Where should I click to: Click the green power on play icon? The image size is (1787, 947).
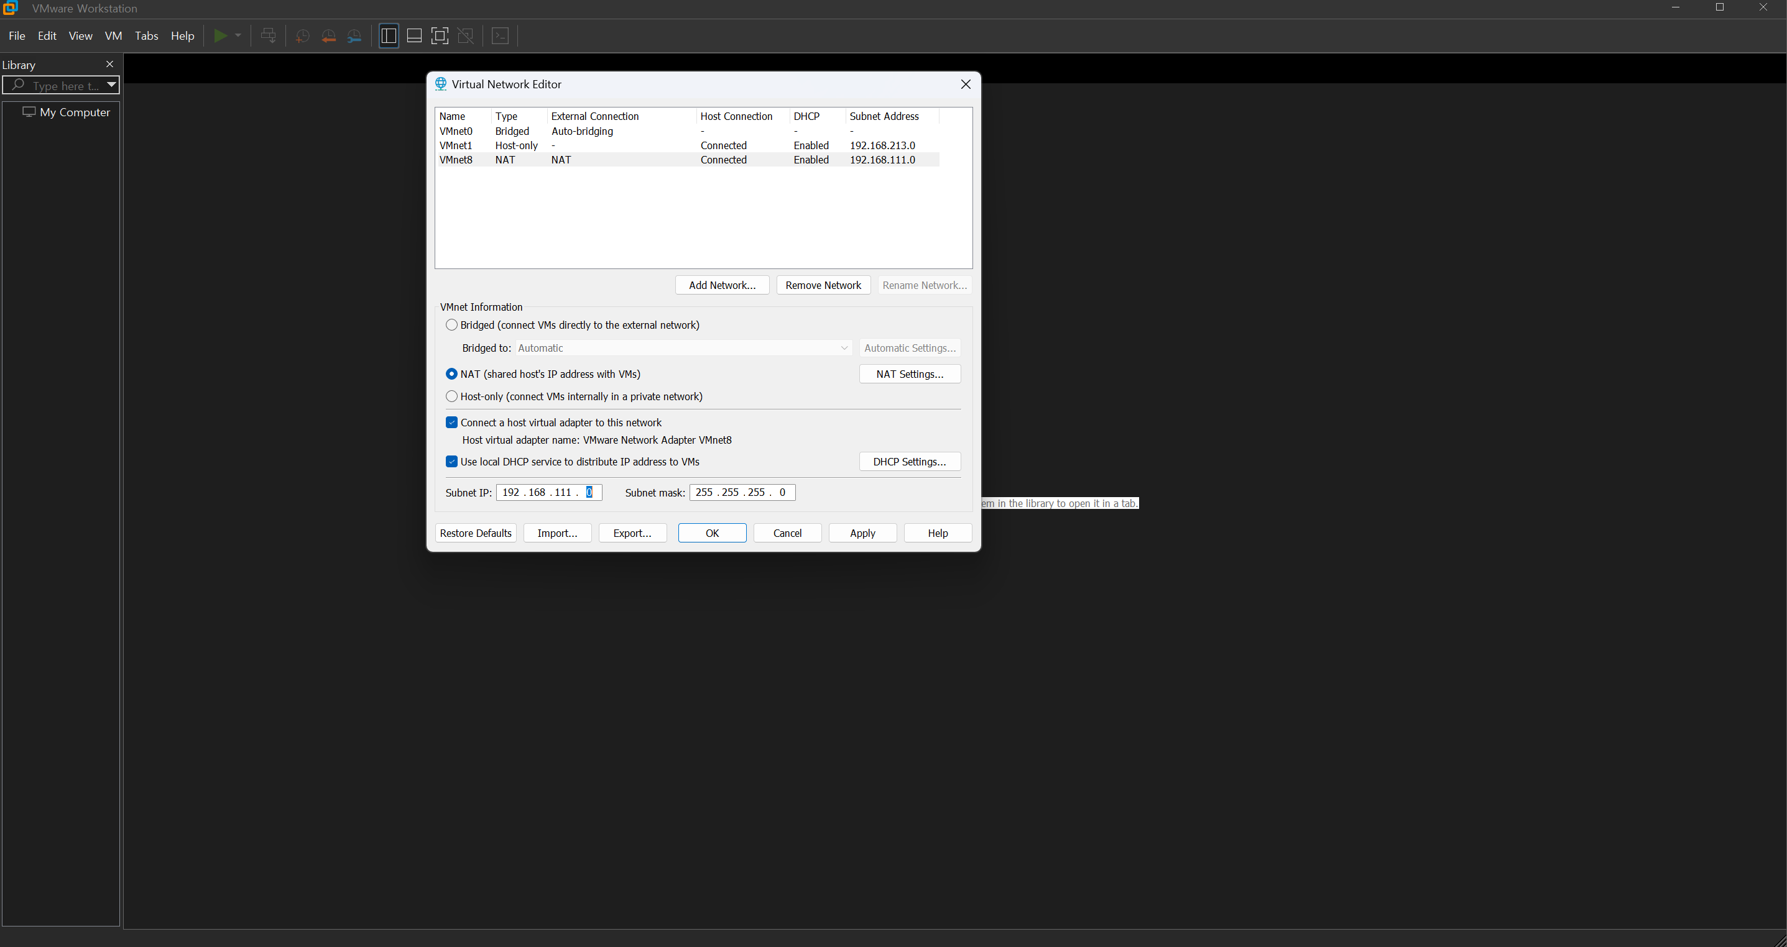220,36
